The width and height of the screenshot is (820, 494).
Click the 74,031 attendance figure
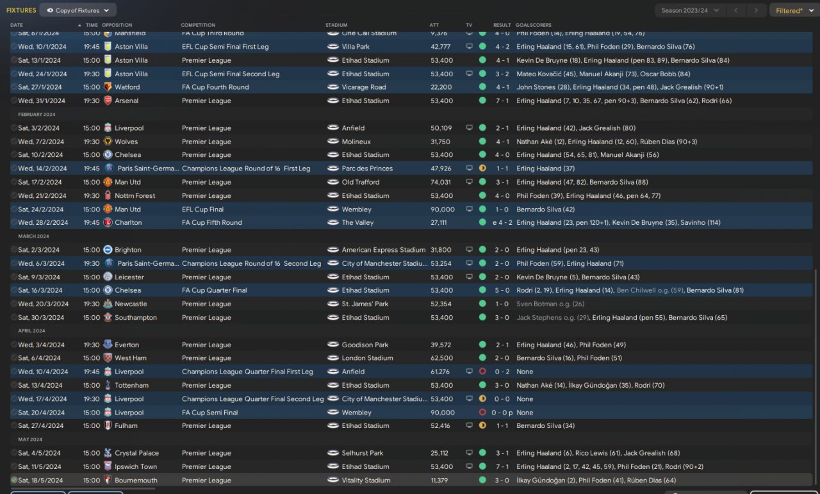[441, 182]
